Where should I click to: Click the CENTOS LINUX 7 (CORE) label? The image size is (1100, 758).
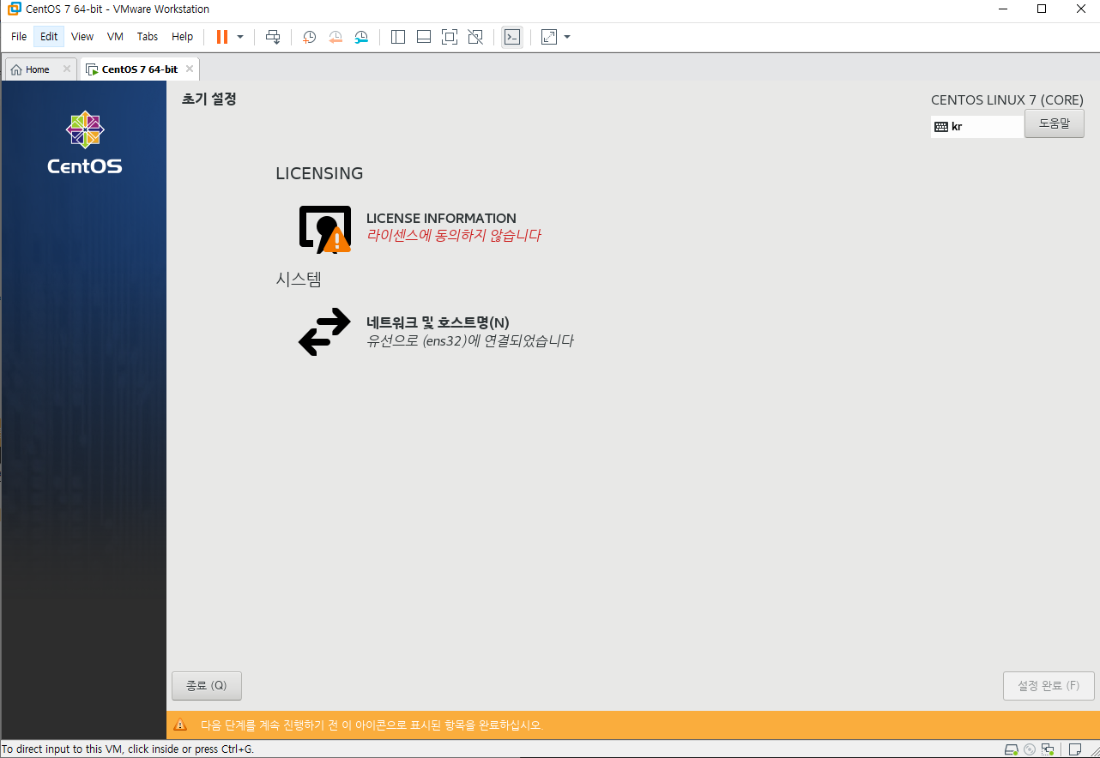point(1007,100)
